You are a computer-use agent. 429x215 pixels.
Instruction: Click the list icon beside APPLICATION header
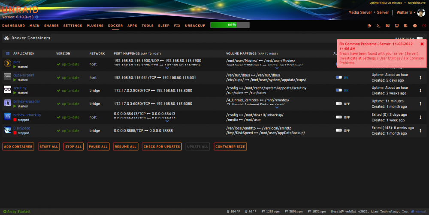(x=8, y=53)
